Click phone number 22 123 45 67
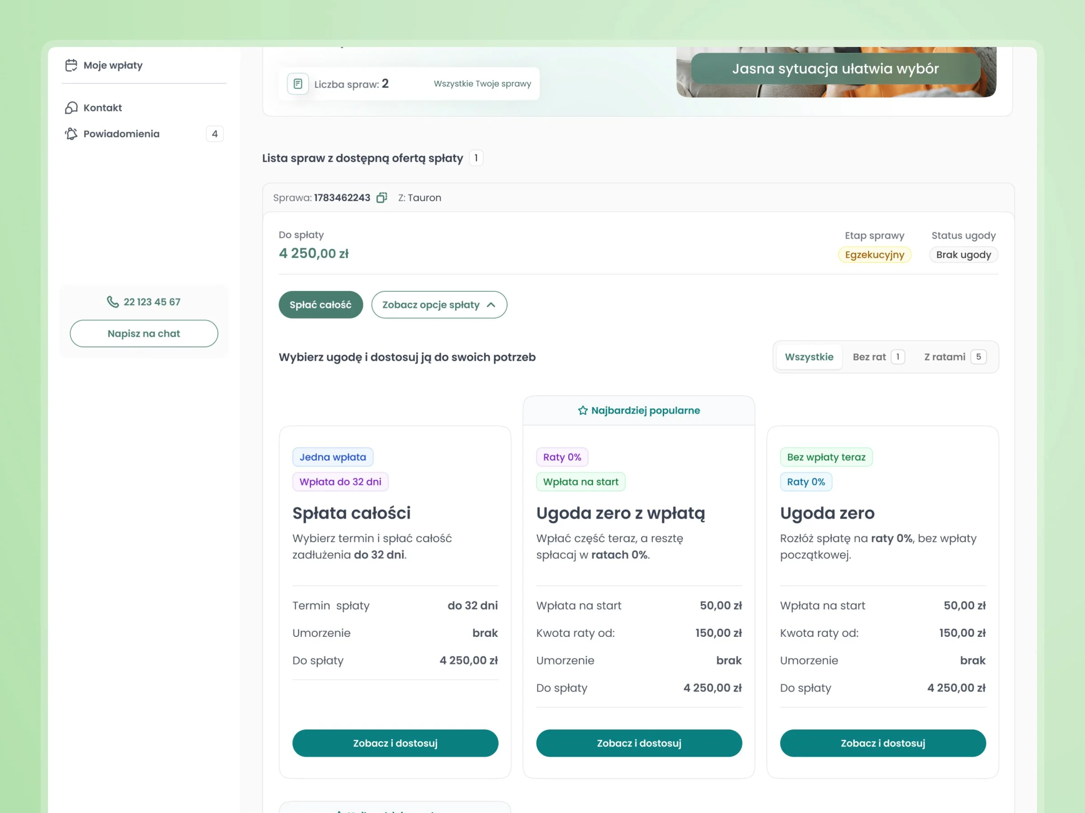 point(152,302)
